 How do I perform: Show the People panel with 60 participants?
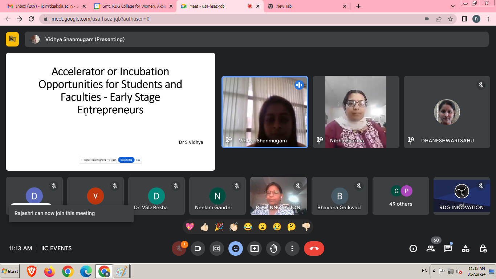click(431, 248)
